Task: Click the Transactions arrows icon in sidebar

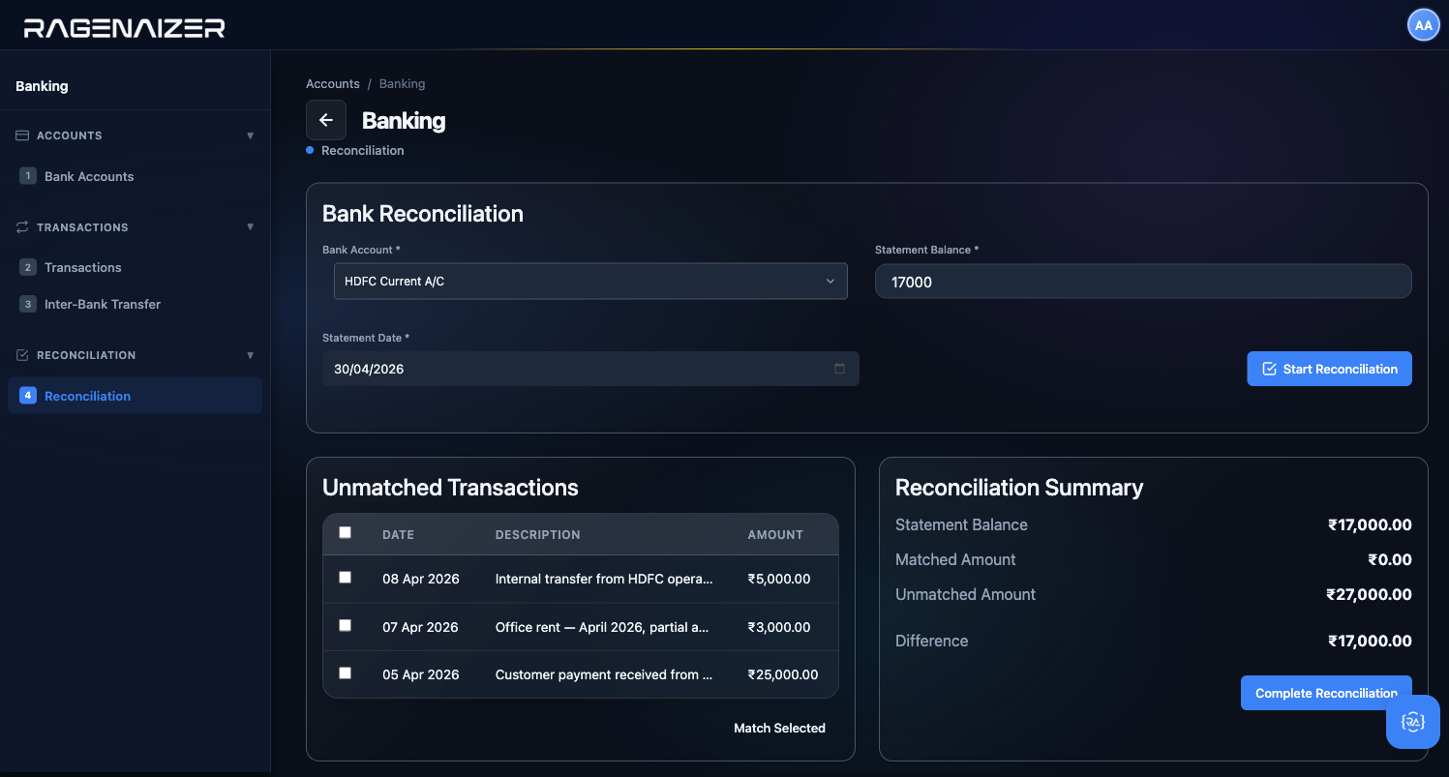Action: click(22, 227)
